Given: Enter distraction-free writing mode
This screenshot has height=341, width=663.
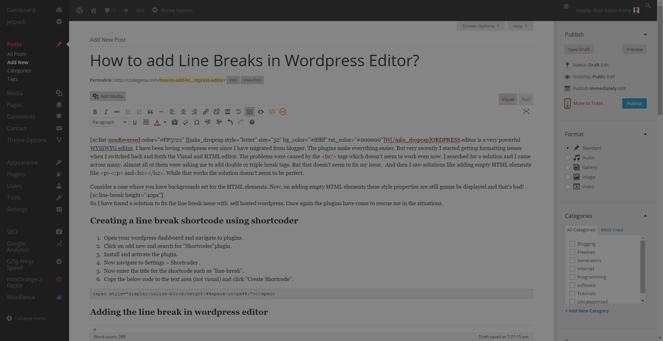Looking at the screenshot, I should click(x=527, y=111).
